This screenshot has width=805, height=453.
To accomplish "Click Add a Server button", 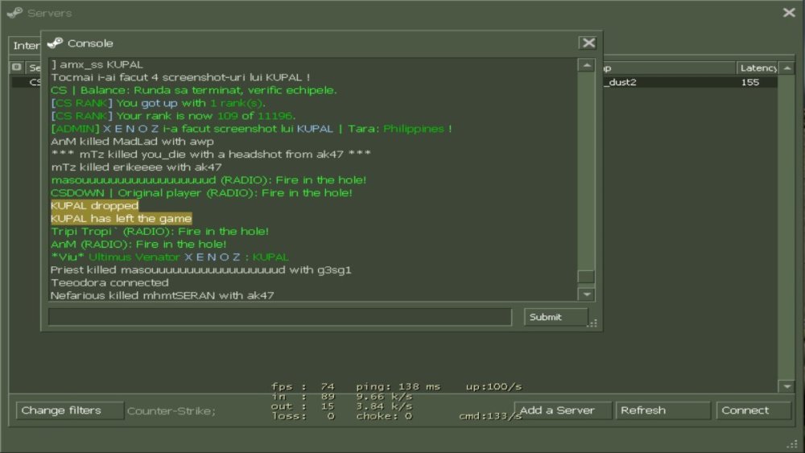I will (563, 410).
